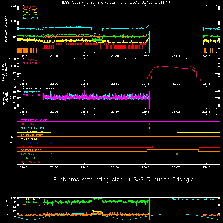Click the green 25-50 keV legend entry
Screen dimensions: 223x223
point(31,15)
